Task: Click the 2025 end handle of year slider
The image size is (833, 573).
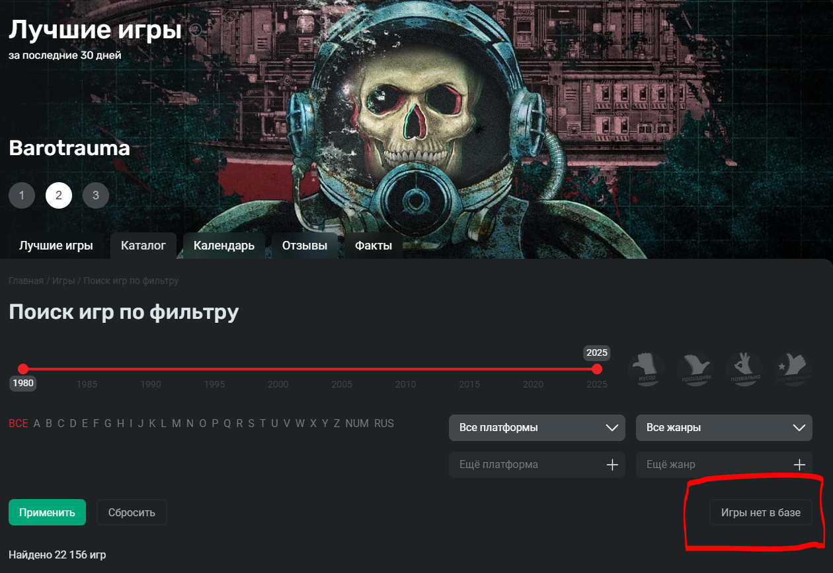Action: point(597,369)
